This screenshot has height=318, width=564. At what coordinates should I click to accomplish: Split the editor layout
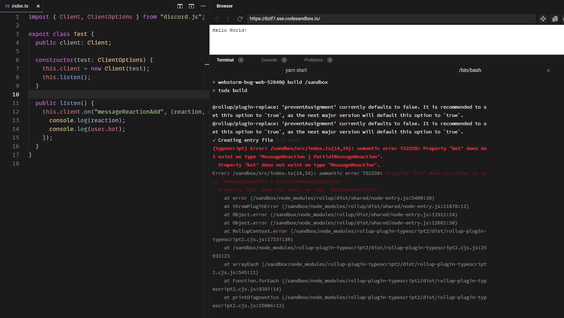coord(180,6)
